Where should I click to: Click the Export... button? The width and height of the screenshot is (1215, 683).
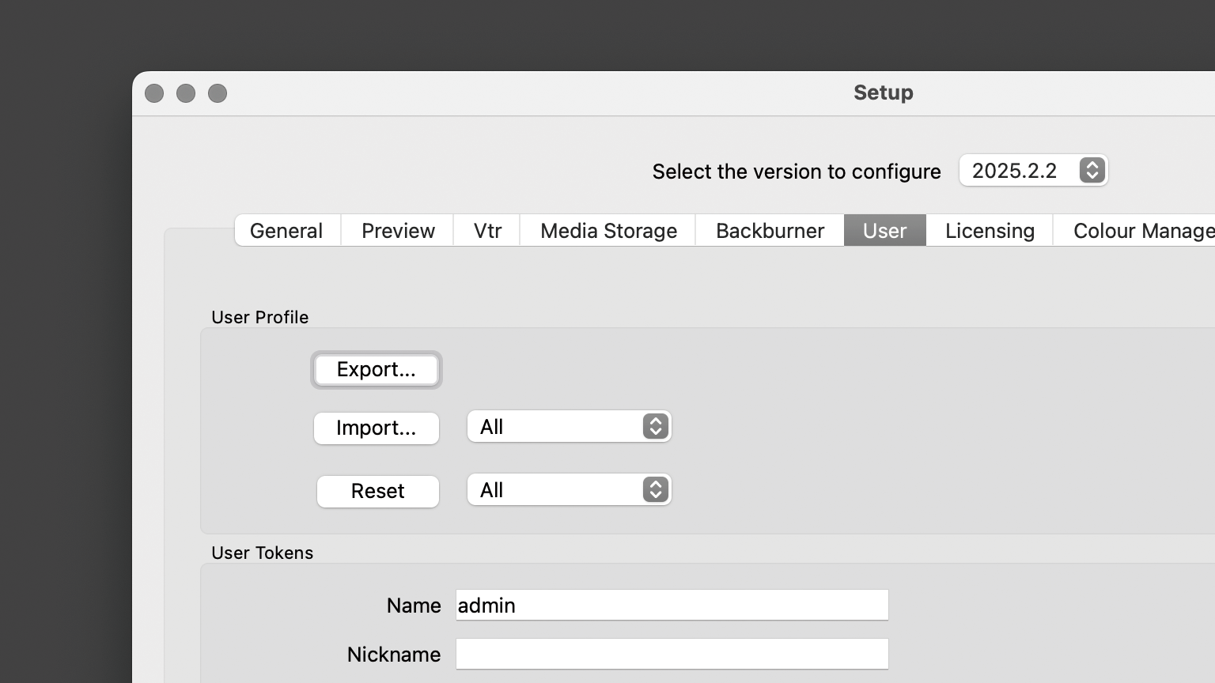[x=377, y=370]
